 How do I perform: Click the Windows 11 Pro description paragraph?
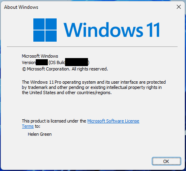click(94, 87)
